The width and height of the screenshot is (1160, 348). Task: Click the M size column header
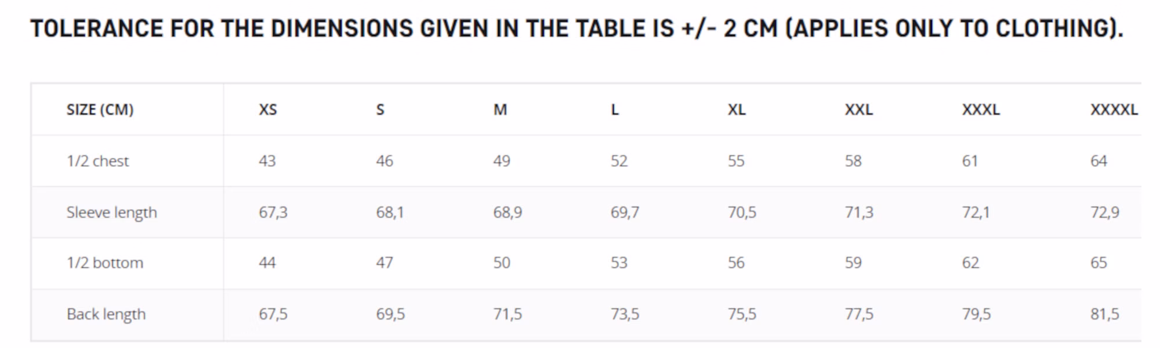pyautogui.click(x=501, y=110)
